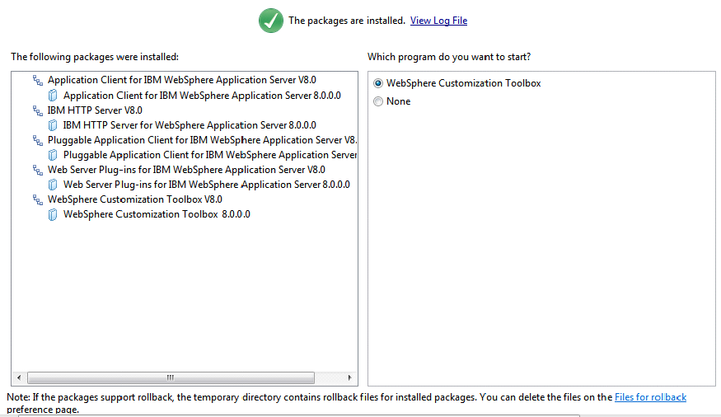Select Web Server Plug-ins 8.0.0.0 row

click(x=207, y=185)
